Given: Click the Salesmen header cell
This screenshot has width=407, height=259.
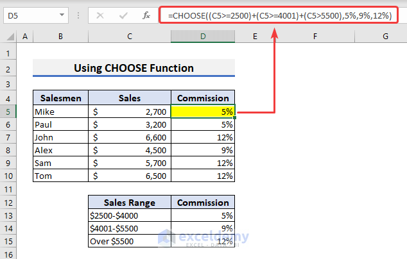Looking at the screenshot, I should click(x=60, y=98).
